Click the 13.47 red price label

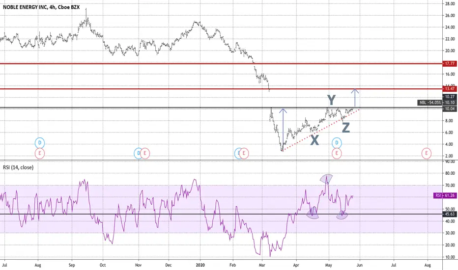pyautogui.click(x=449, y=89)
